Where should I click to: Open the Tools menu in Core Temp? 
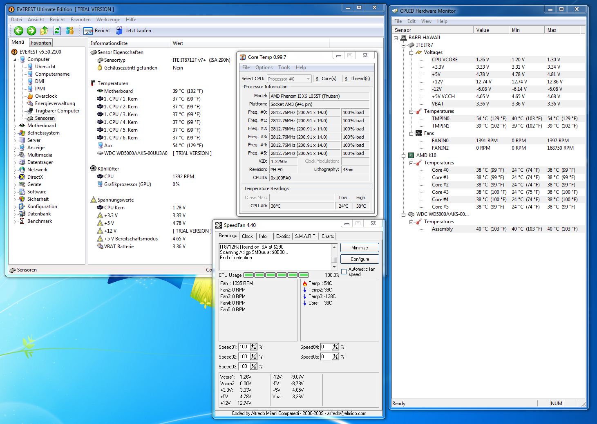pos(284,67)
